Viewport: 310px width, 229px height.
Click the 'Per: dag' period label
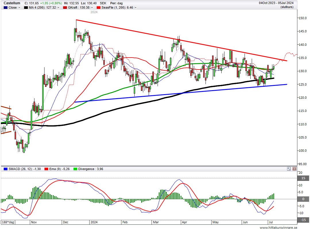(x=117, y=3)
